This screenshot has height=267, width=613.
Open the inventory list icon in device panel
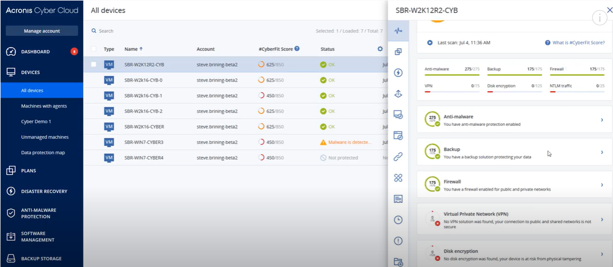pos(398,199)
